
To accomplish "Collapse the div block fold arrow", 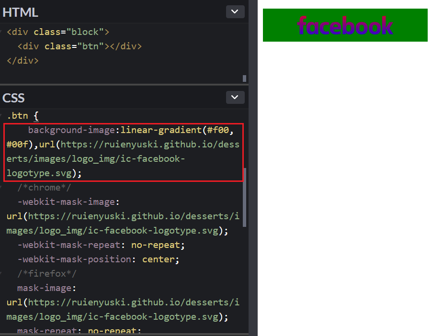I will (x=1, y=32).
